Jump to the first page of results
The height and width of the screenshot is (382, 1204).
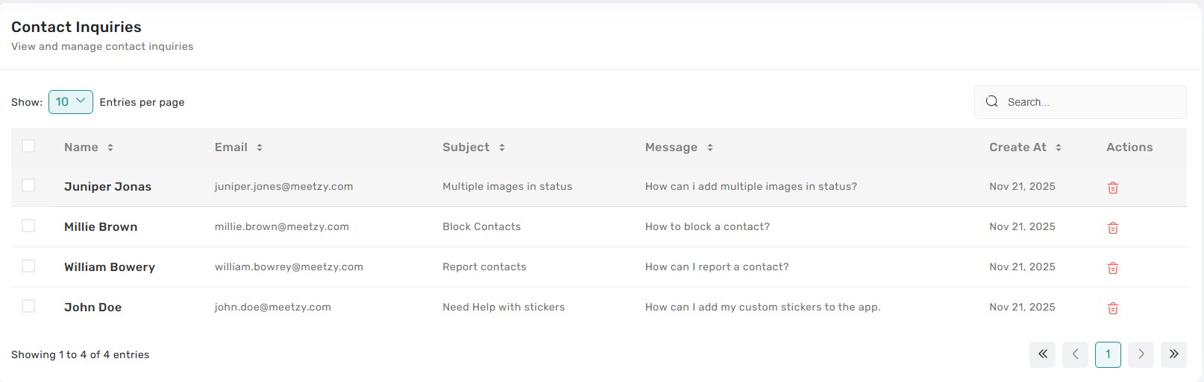point(1042,354)
